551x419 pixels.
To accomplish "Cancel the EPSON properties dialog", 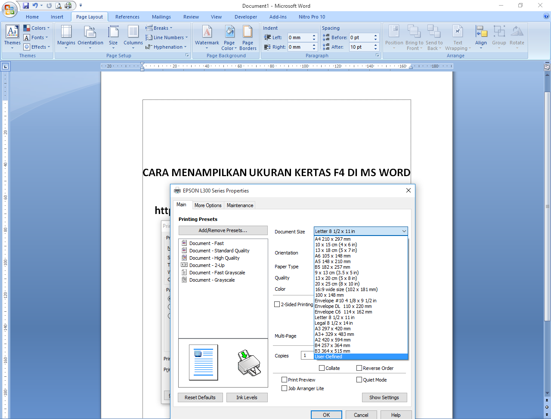I will [361, 415].
